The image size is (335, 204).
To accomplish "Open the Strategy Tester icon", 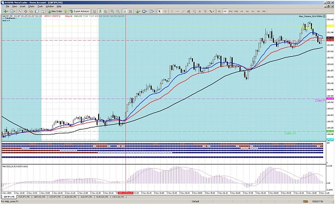I will coord(42,11).
